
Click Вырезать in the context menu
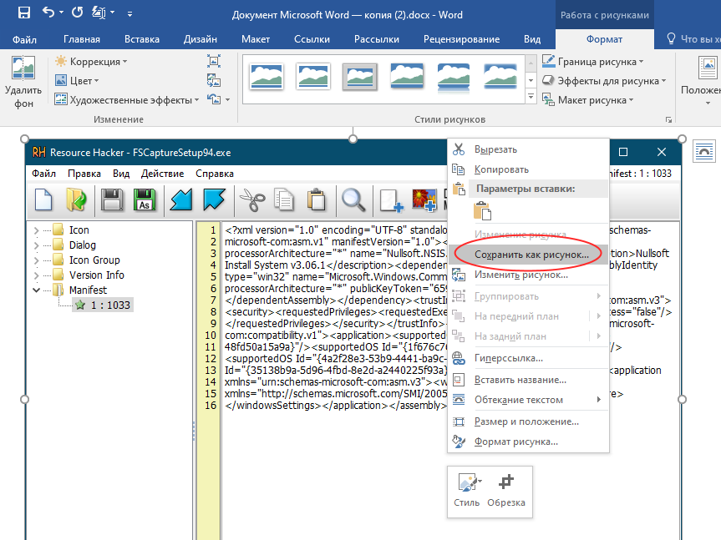pos(528,149)
